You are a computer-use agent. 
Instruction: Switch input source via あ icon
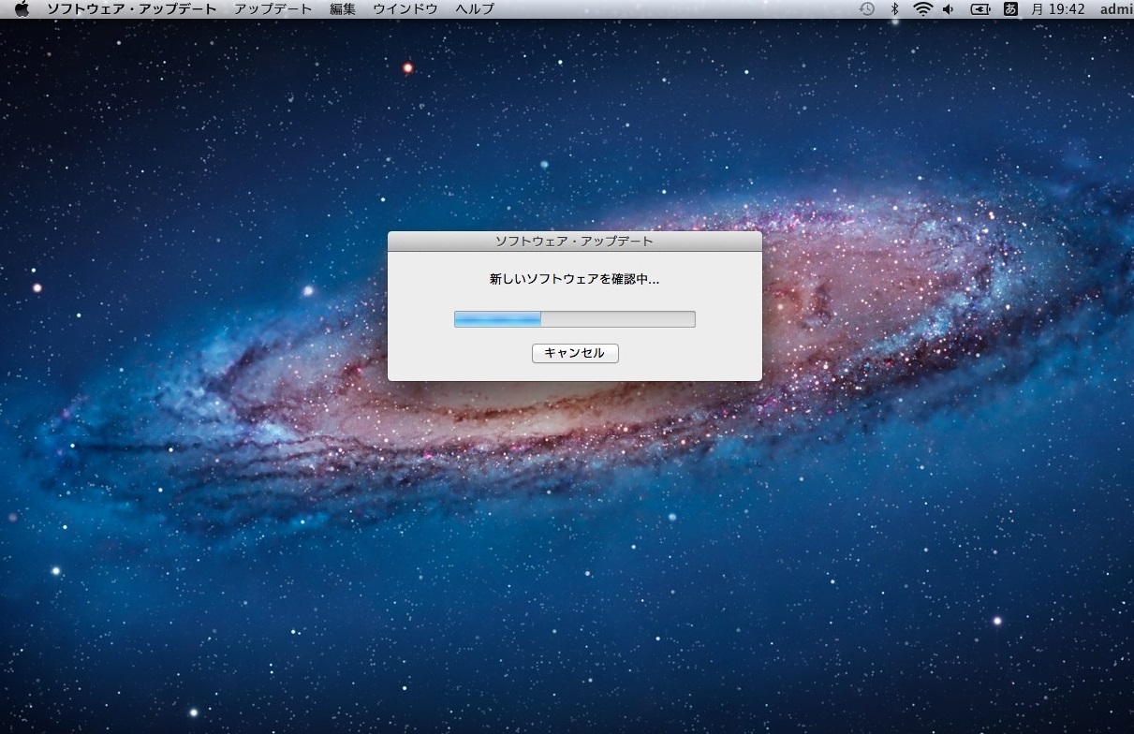(x=1010, y=9)
